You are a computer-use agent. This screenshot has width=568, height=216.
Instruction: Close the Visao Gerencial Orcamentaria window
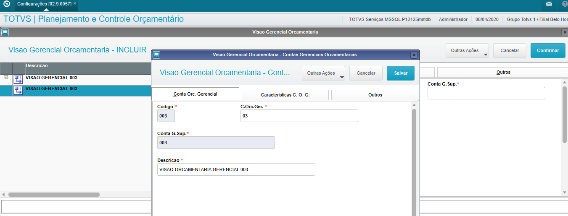565,32
